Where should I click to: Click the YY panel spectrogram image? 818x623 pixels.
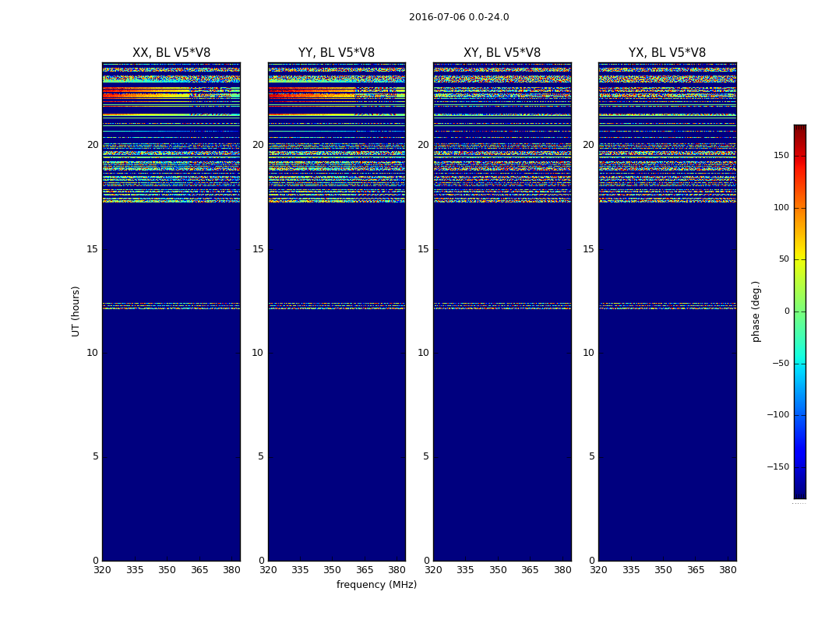pyautogui.click(x=337, y=311)
